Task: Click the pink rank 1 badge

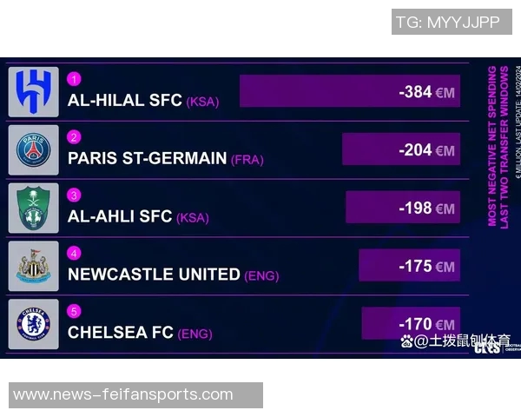Action: 74,79
